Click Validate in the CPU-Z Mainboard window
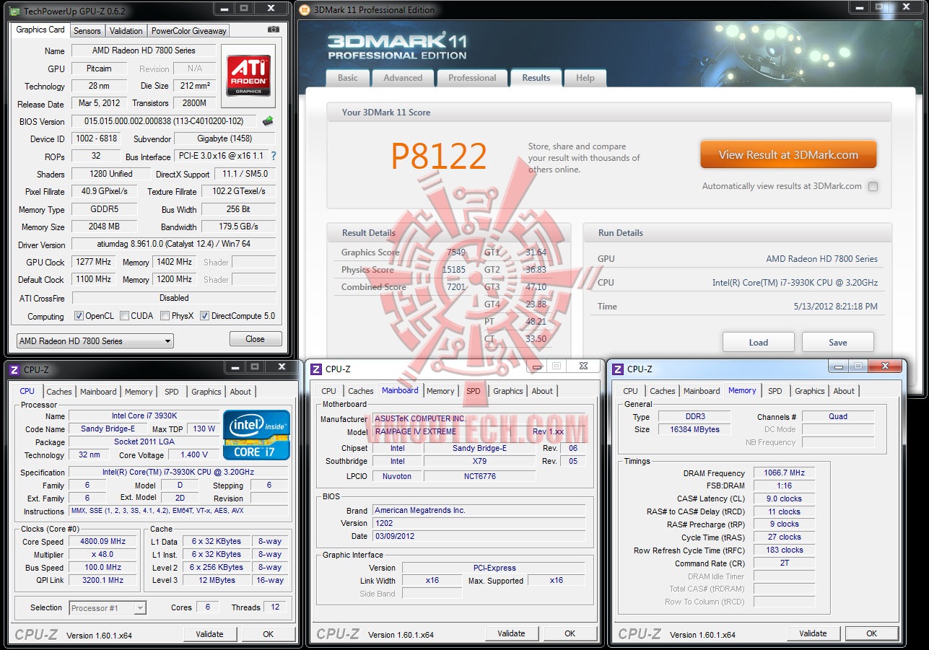This screenshot has height=650, width=929. click(511, 633)
